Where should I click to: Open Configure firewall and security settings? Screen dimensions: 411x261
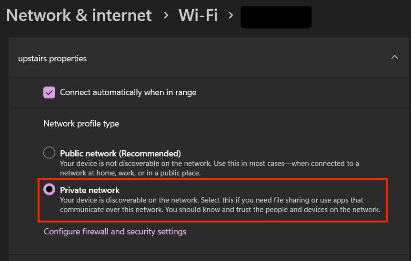115,232
